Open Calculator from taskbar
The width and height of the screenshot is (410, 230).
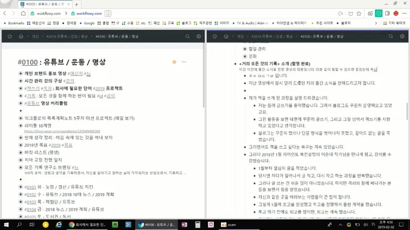pyautogui.click(x=198, y=224)
